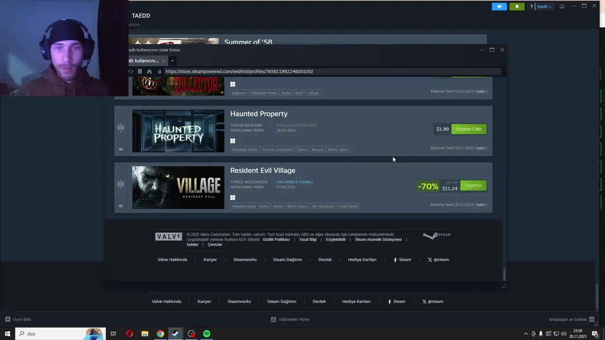
Task: Click the wishlist URL address field
Action: [x=332, y=71]
